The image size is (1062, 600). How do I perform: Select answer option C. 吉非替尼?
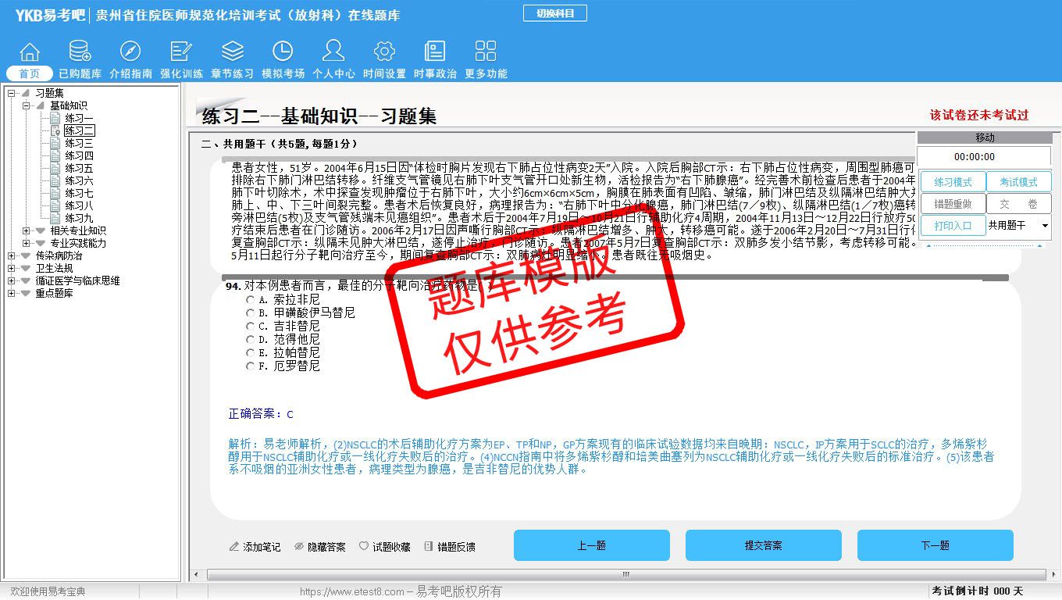click(250, 327)
